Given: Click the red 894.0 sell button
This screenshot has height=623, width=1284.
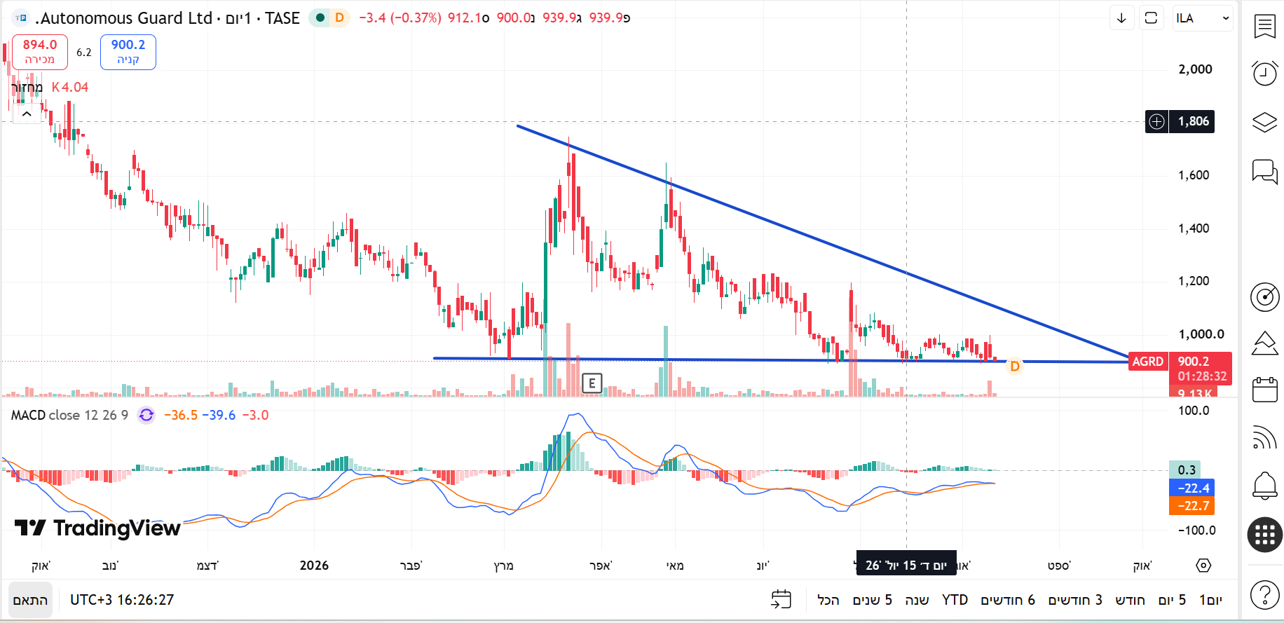Looking at the screenshot, I should pos(40,52).
